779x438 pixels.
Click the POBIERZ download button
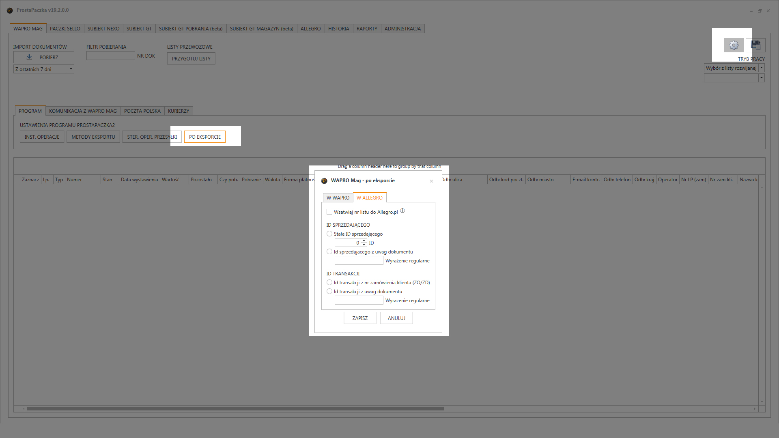coord(44,57)
